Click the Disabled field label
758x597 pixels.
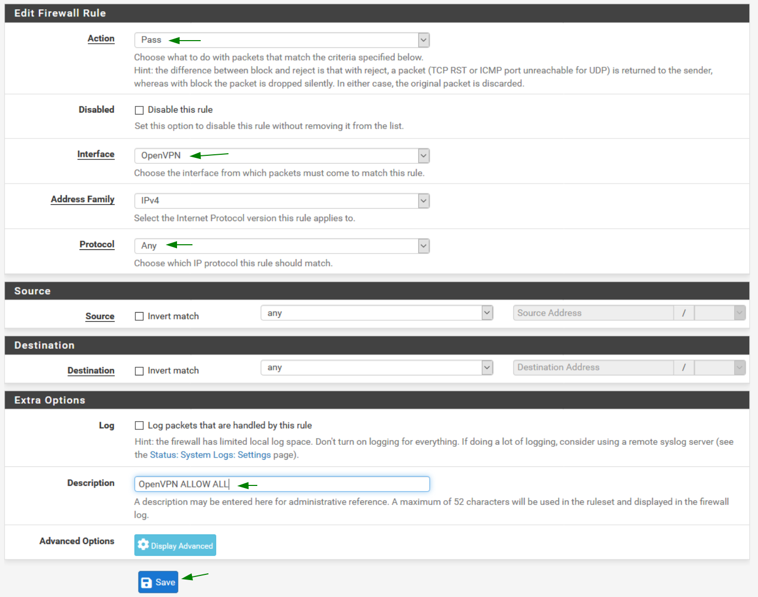pos(96,110)
